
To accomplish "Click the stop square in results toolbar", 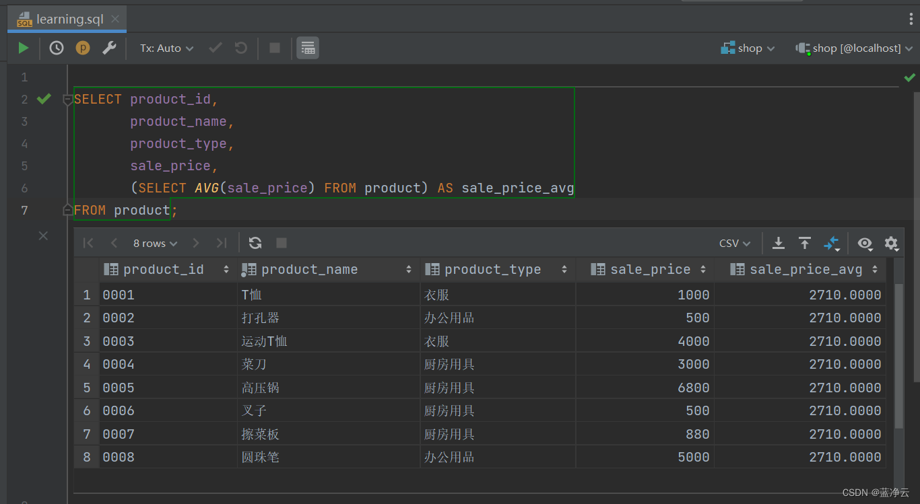I will (x=282, y=243).
